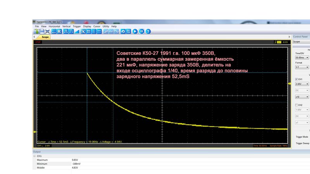Image resolution: width=310 pixels, height=174 pixels.
Task: Toggle the CH1 channel checkbox
Action: [x=296, y=79]
